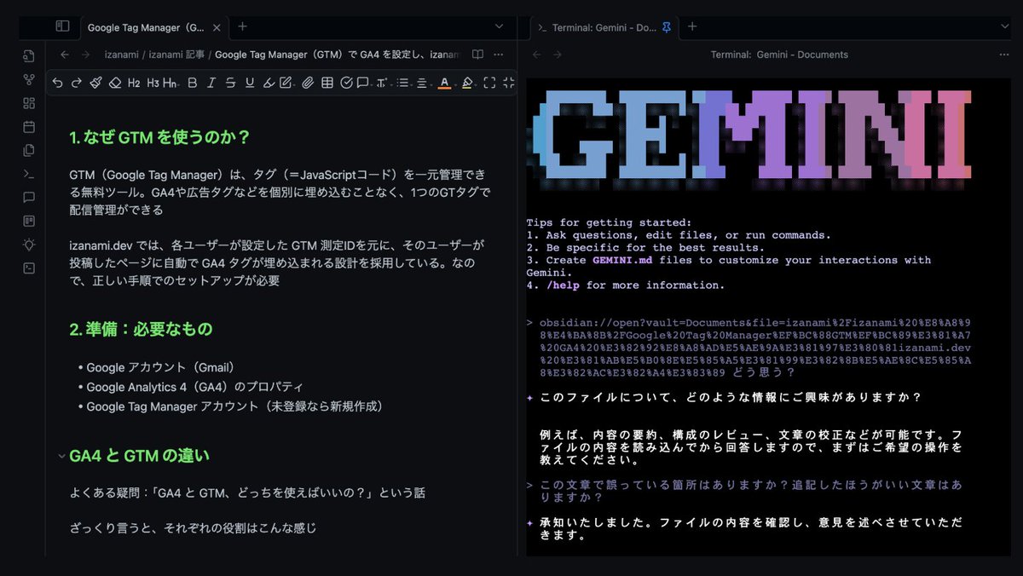
Task: Toggle strikethrough formatting
Action: tap(230, 83)
